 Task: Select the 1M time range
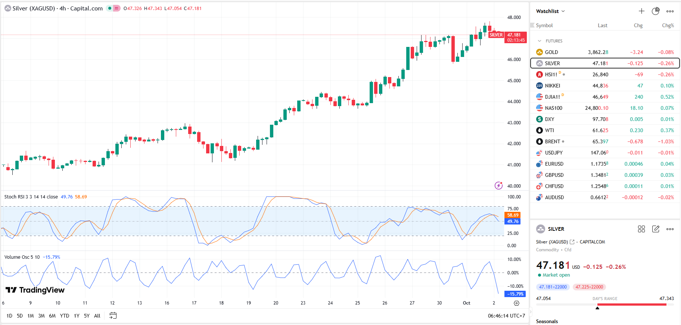[31, 316]
